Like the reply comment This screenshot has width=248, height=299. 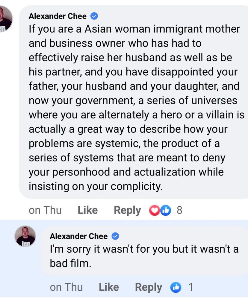[x=108, y=287]
